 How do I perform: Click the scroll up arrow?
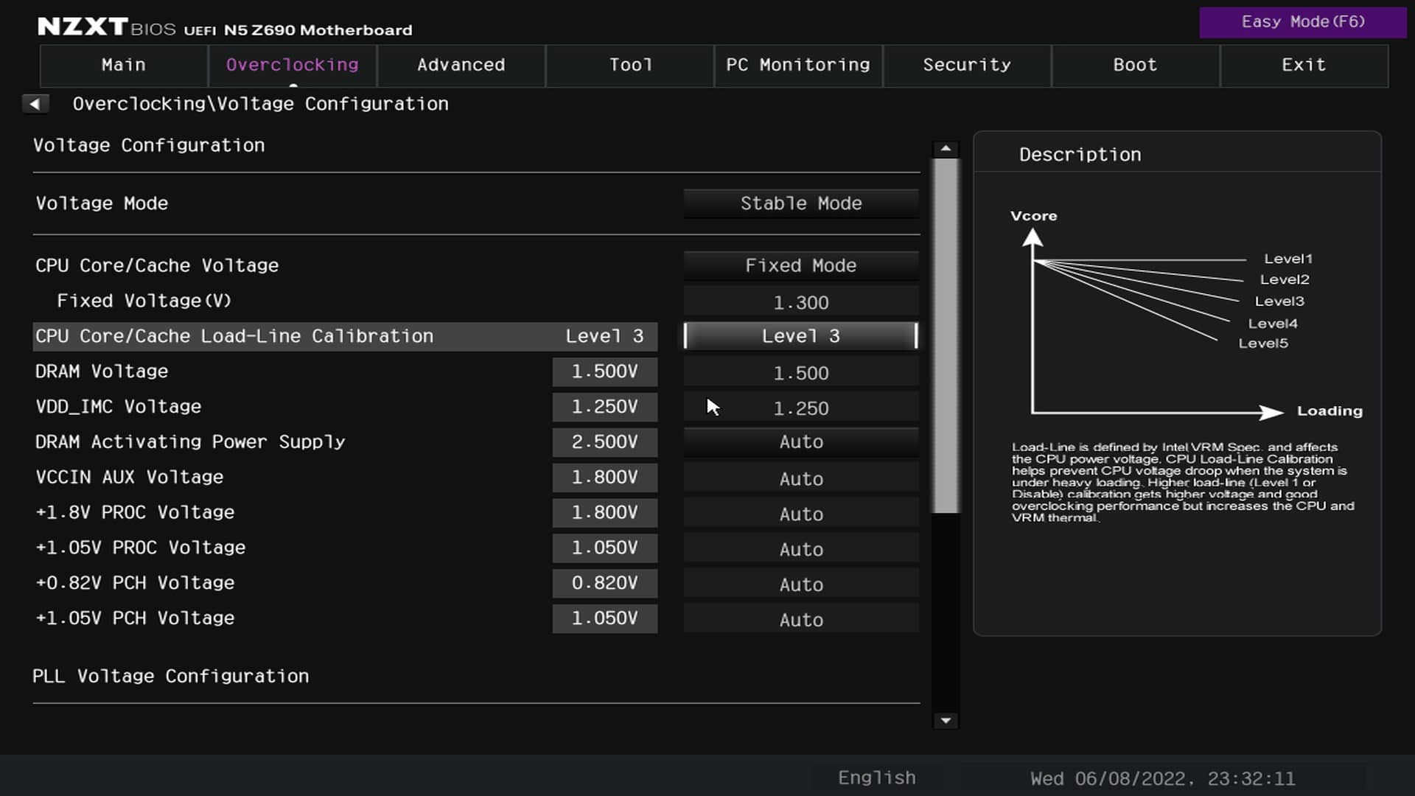pos(946,149)
